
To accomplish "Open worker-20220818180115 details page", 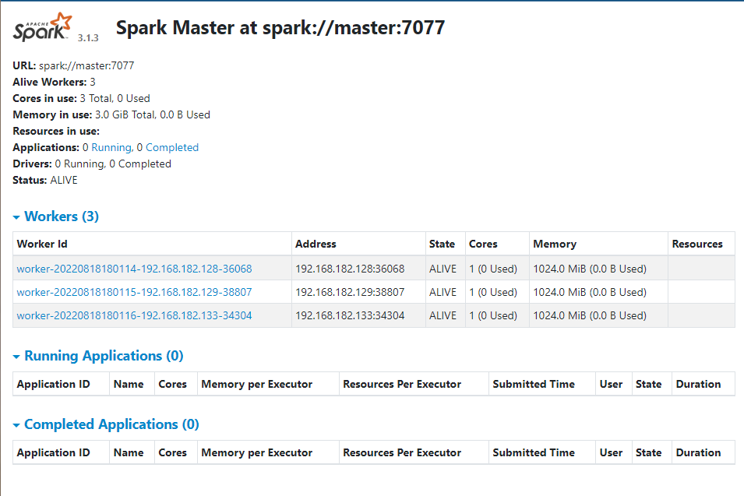I will [x=132, y=291].
